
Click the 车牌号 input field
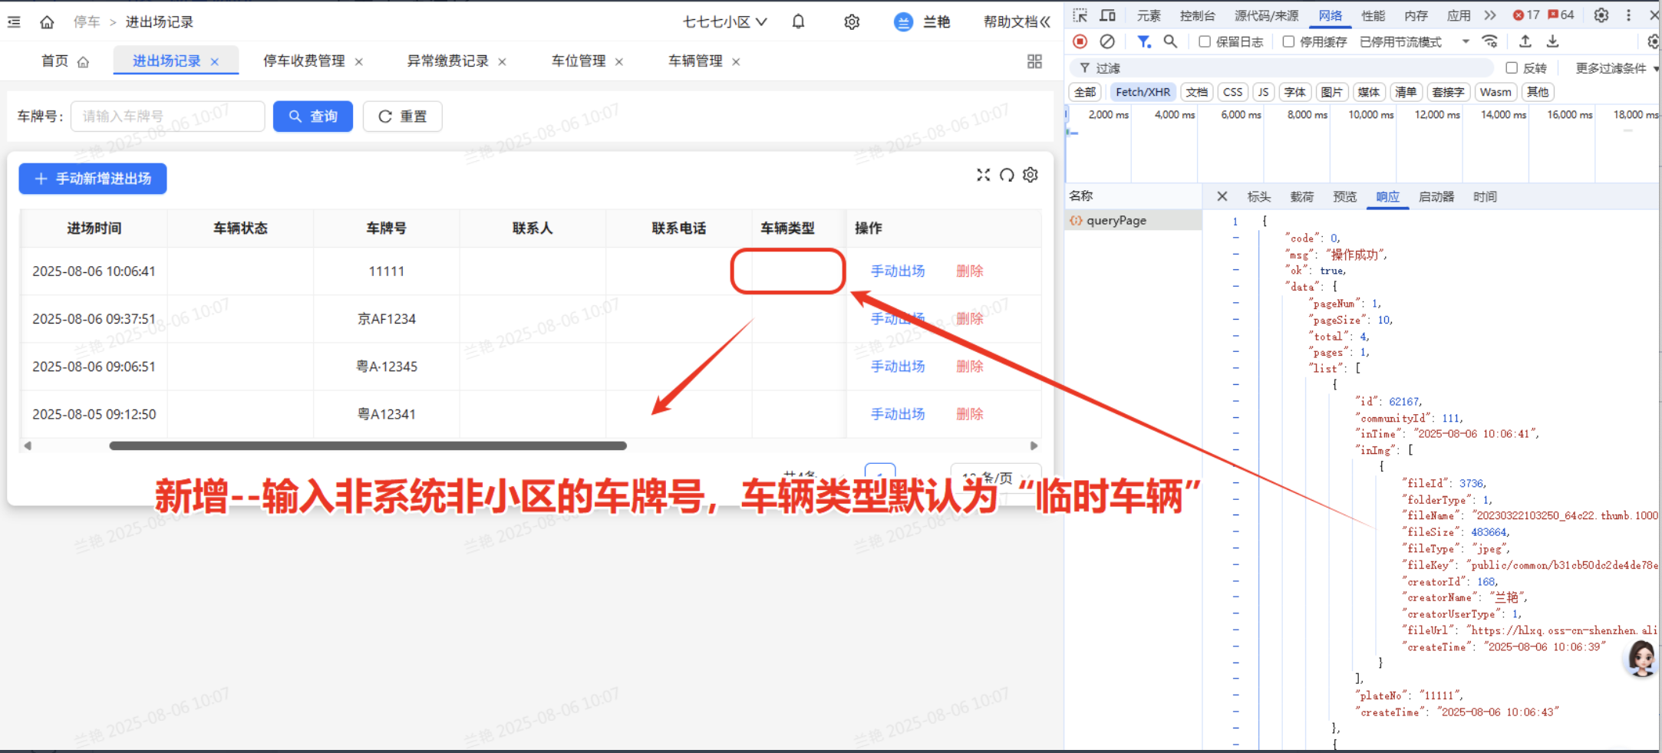tap(167, 116)
